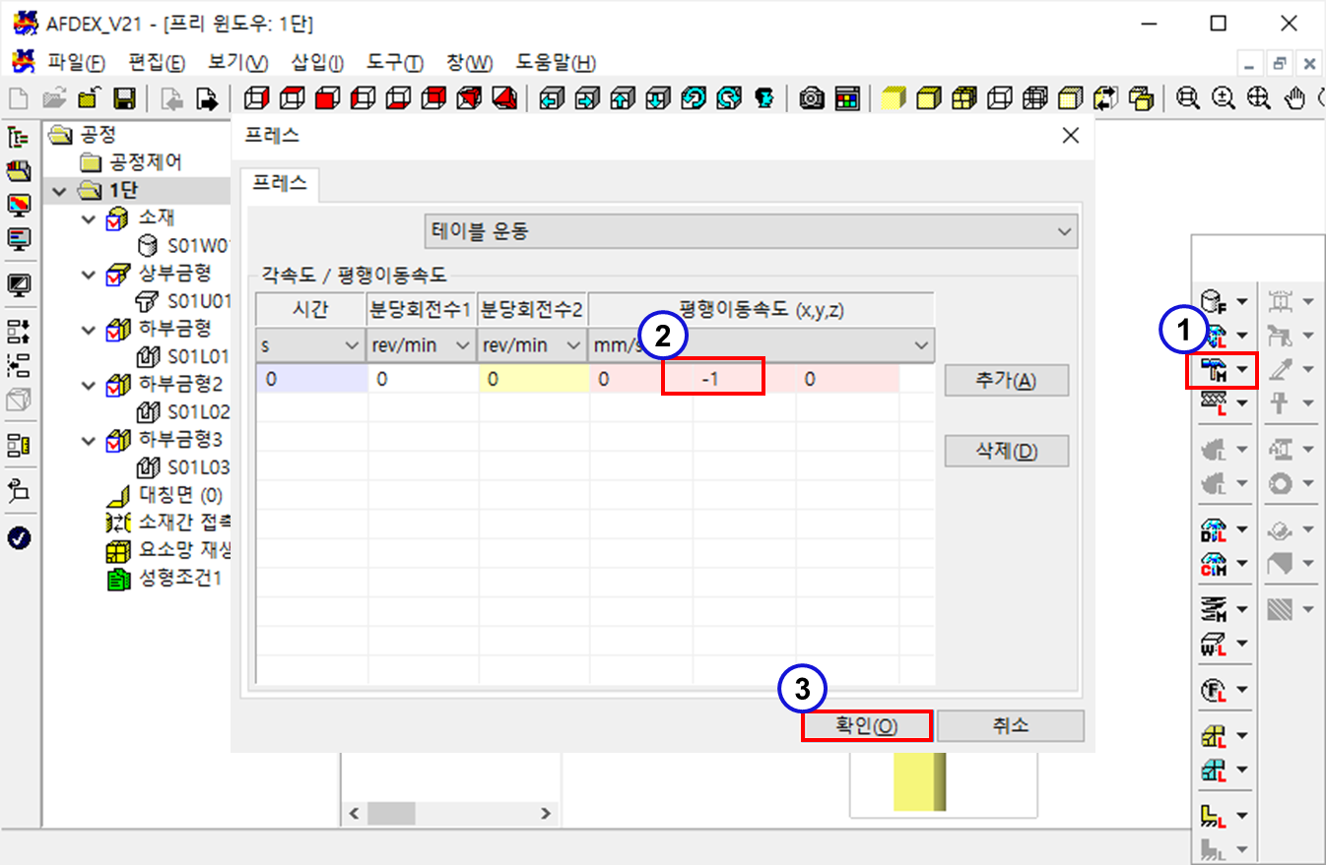Click the Save floppy disk icon

coord(124,98)
